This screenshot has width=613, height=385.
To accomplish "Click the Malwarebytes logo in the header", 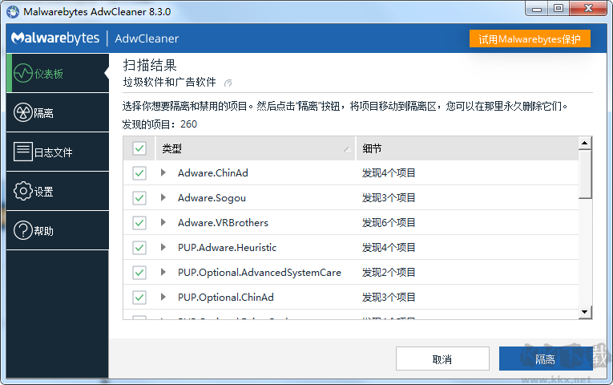I will point(55,38).
